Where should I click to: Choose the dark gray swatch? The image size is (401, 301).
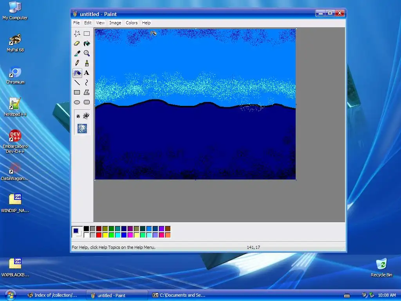click(92, 229)
